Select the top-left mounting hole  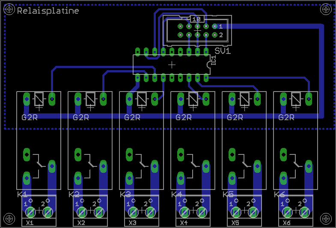(x=9, y=9)
